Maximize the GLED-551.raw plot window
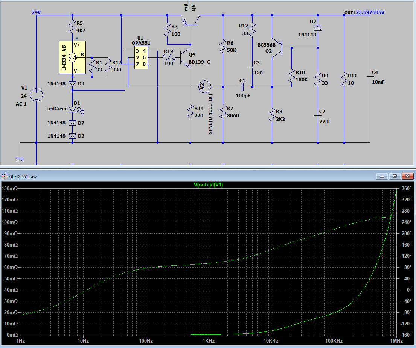Viewport: 416px width, 348px height. point(395,176)
